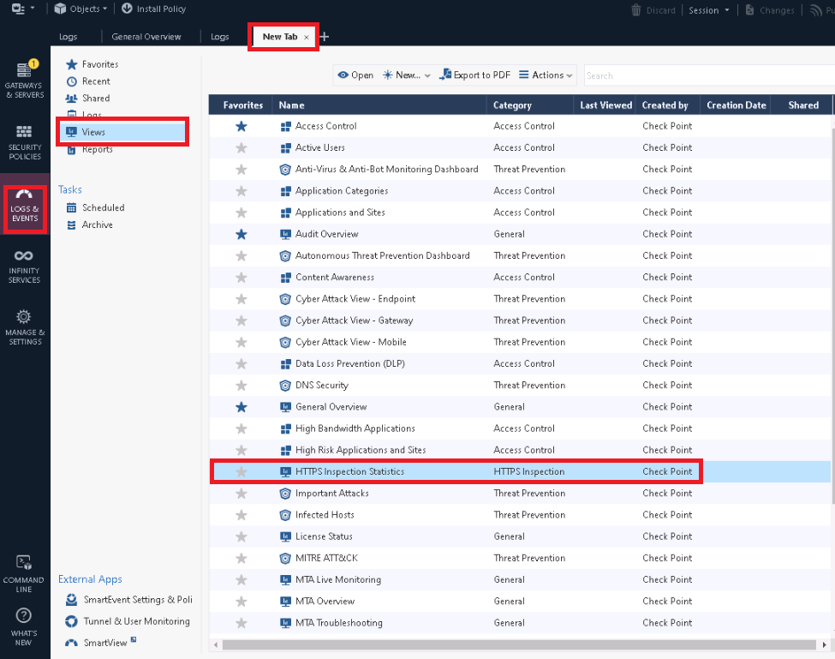Favorite the HTTPS Inspection Statistics star
The width and height of the screenshot is (835, 659).
click(242, 471)
